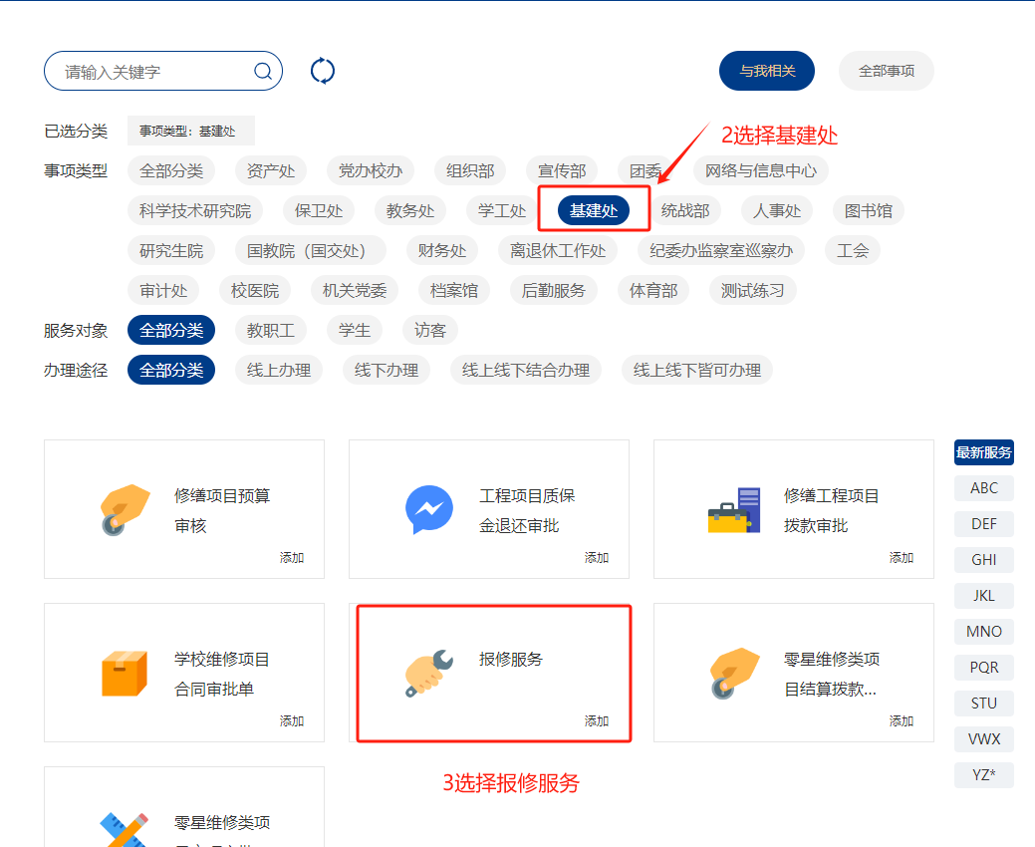Jump to the MNO alphabetical index
This screenshot has height=847, width=1035.
coord(983,632)
